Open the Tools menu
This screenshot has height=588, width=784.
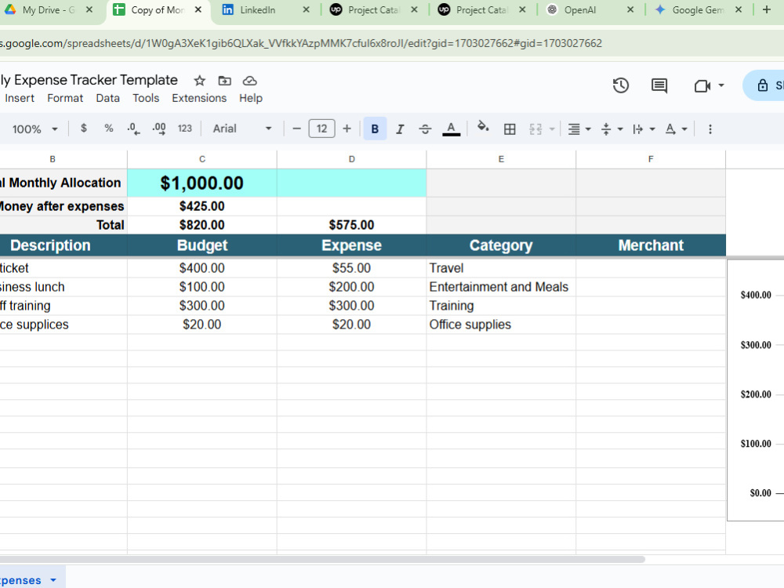pos(146,98)
